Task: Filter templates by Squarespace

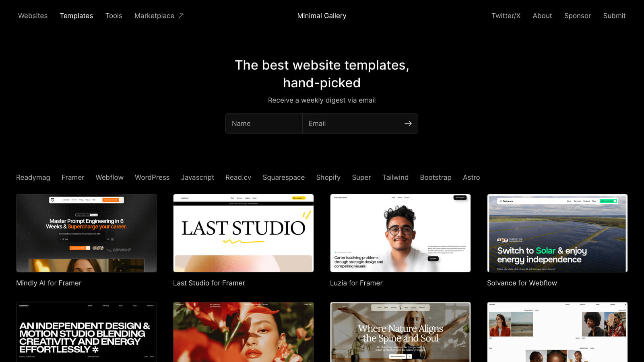Action: pos(283,177)
